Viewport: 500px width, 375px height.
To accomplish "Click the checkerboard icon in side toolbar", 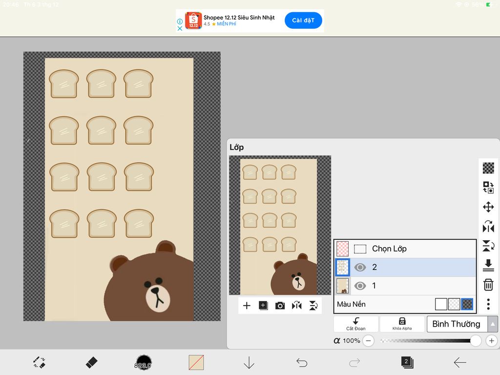I will tap(488, 168).
